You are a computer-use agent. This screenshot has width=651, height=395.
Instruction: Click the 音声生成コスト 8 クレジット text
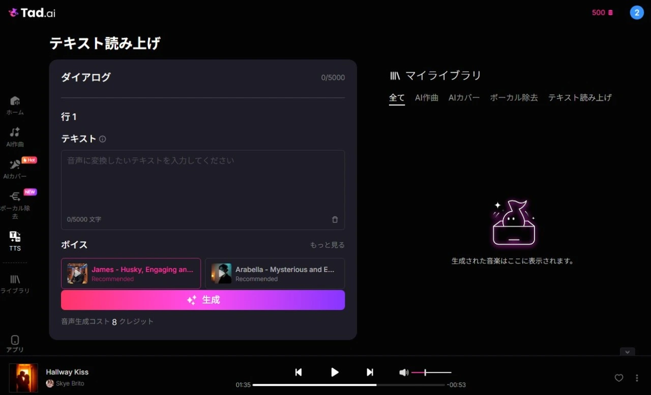(x=107, y=322)
